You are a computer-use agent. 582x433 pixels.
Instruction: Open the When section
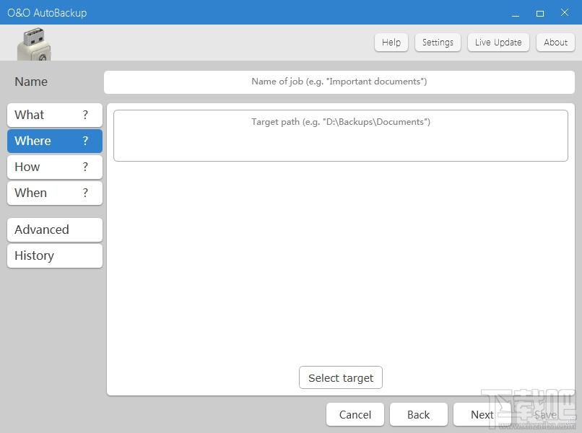click(x=55, y=193)
